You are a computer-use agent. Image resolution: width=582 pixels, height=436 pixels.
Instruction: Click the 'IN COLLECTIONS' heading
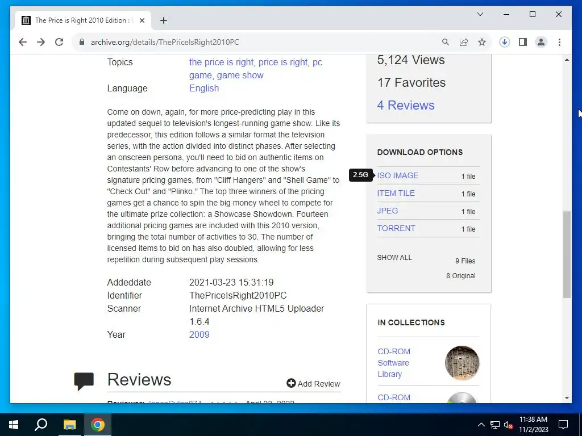pos(411,322)
